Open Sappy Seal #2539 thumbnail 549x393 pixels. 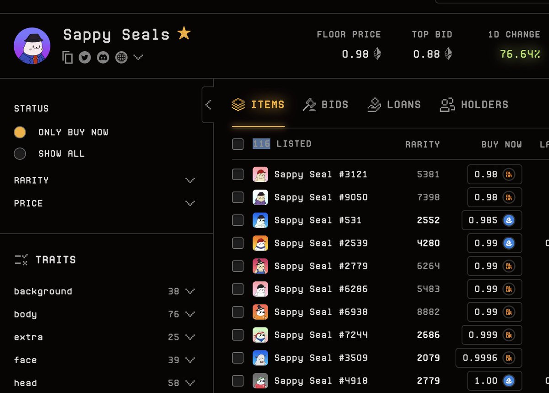260,243
